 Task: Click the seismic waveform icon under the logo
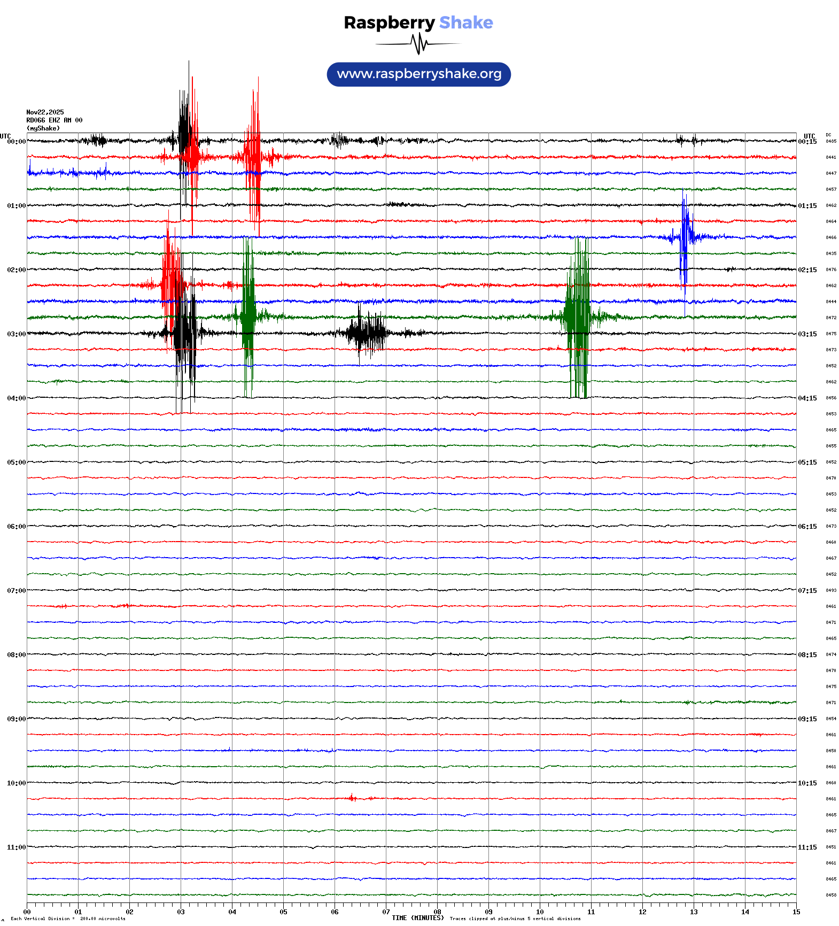tap(418, 44)
